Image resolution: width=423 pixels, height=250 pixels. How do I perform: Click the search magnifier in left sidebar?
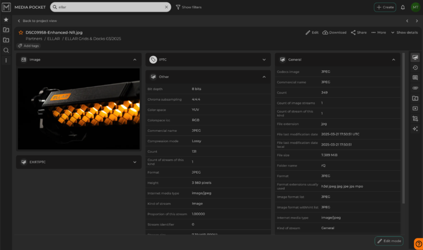click(6, 50)
